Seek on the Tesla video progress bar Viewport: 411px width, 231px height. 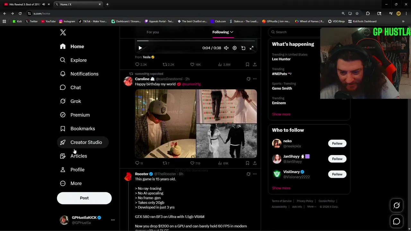click(196, 41)
